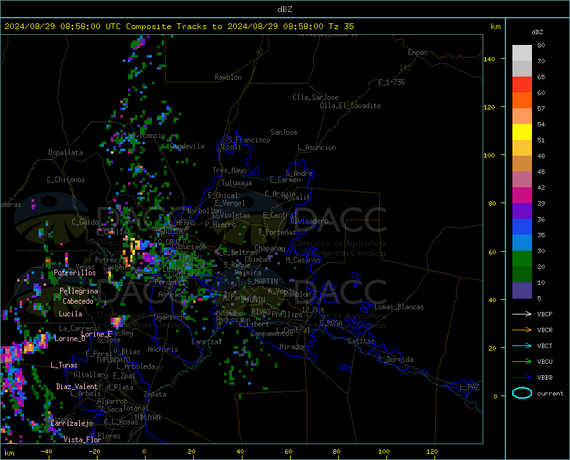Click the 'E_1-736' map label

click(x=391, y=82)
